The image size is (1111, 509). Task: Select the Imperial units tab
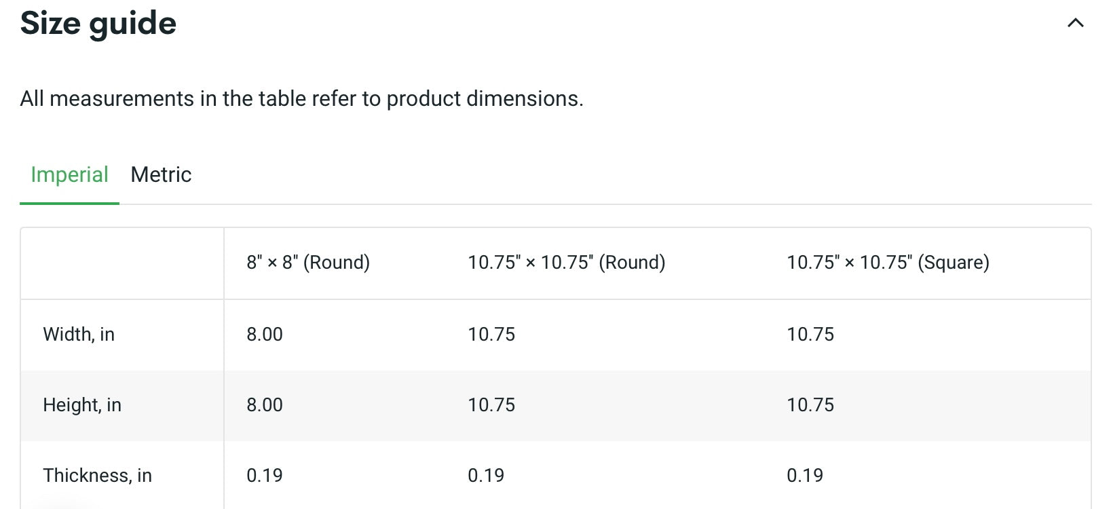(x=69, y=175)
